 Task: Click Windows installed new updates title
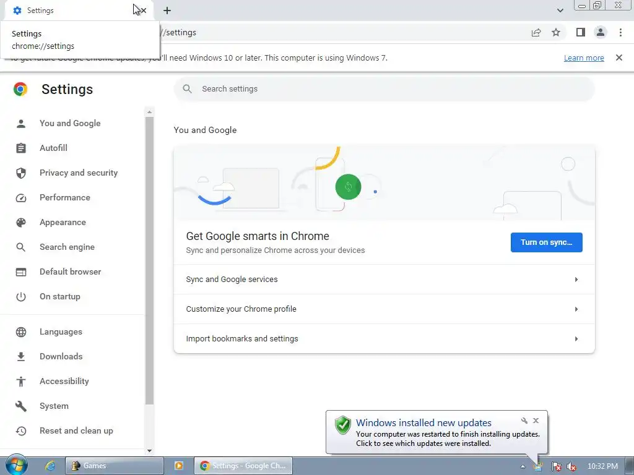tap(423, 423)
